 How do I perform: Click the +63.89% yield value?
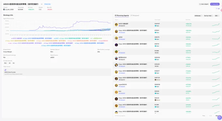click(188, 91)
